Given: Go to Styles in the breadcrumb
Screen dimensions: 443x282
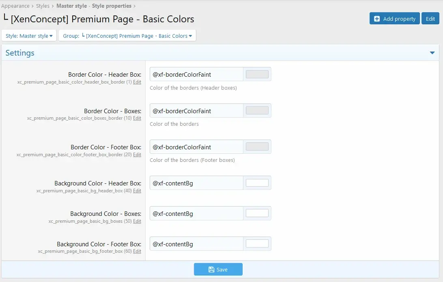Looking at the screenshot, I should click(x=43, y=6).
